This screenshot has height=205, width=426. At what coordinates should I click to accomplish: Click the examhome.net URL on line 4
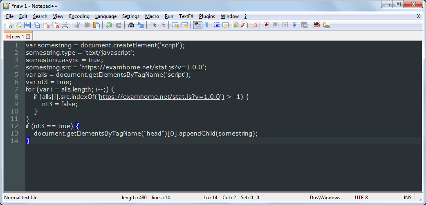(x=143, y=67)
